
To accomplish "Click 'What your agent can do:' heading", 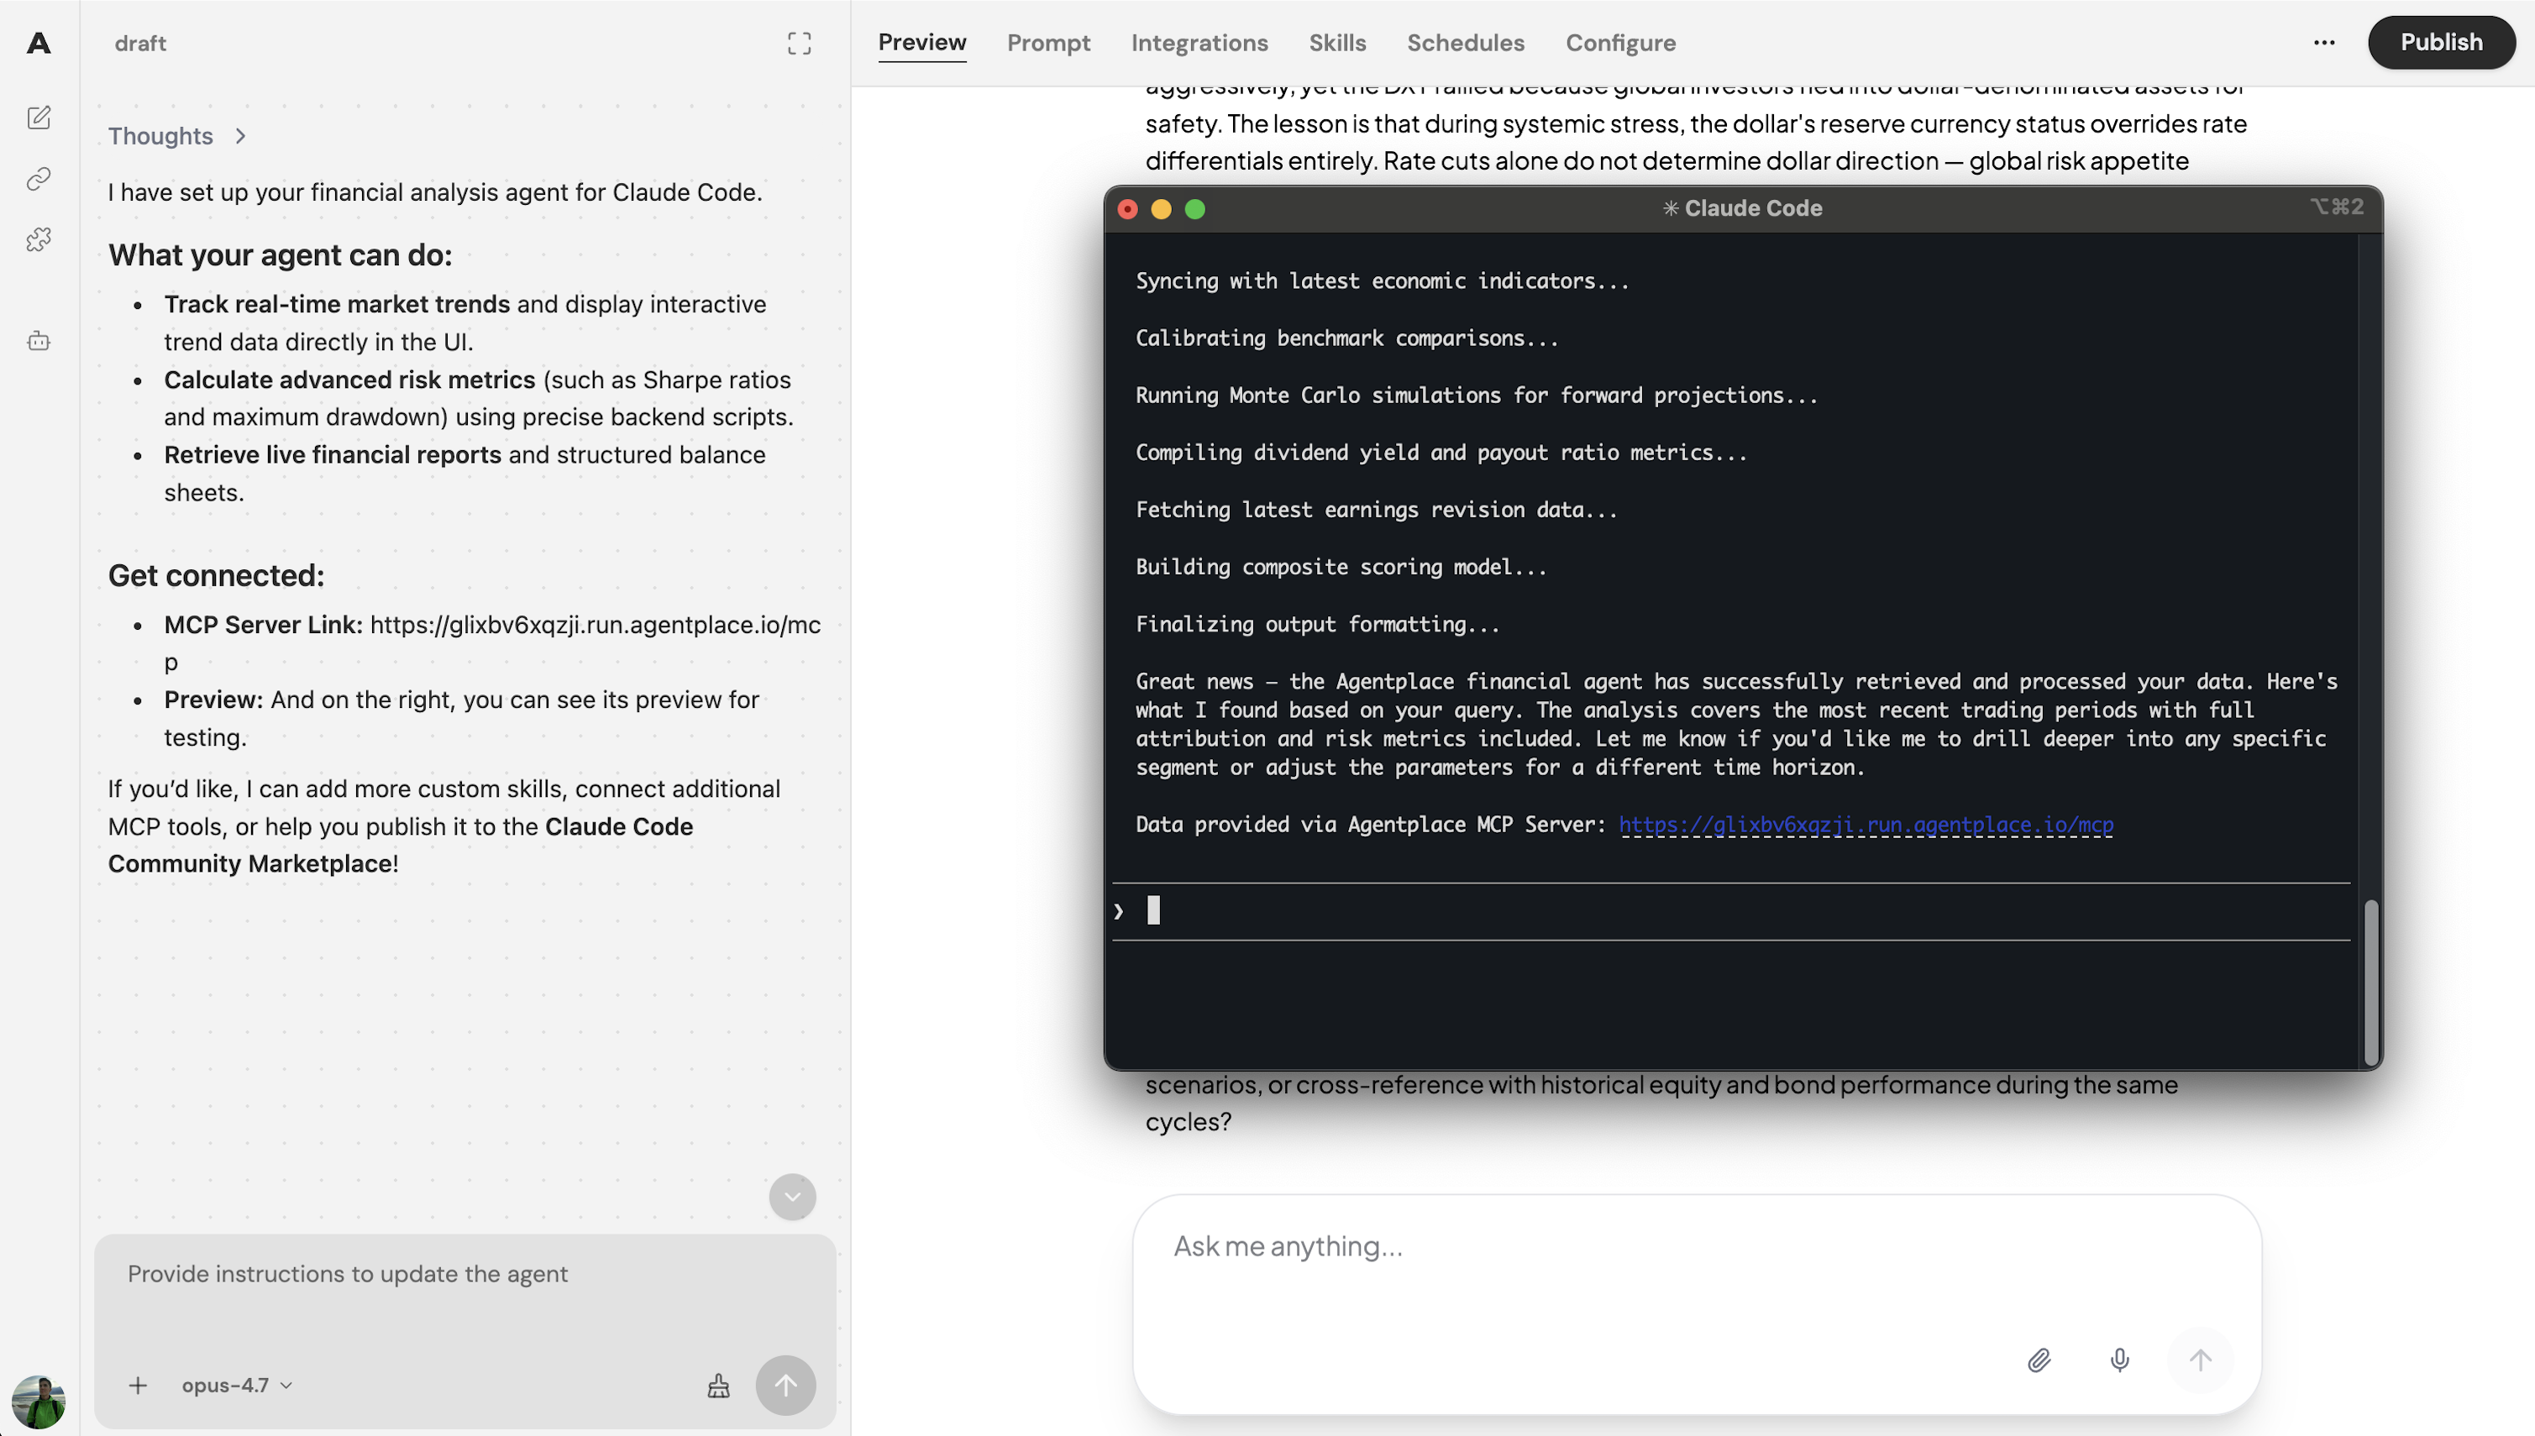I will (x=281, y=254).
